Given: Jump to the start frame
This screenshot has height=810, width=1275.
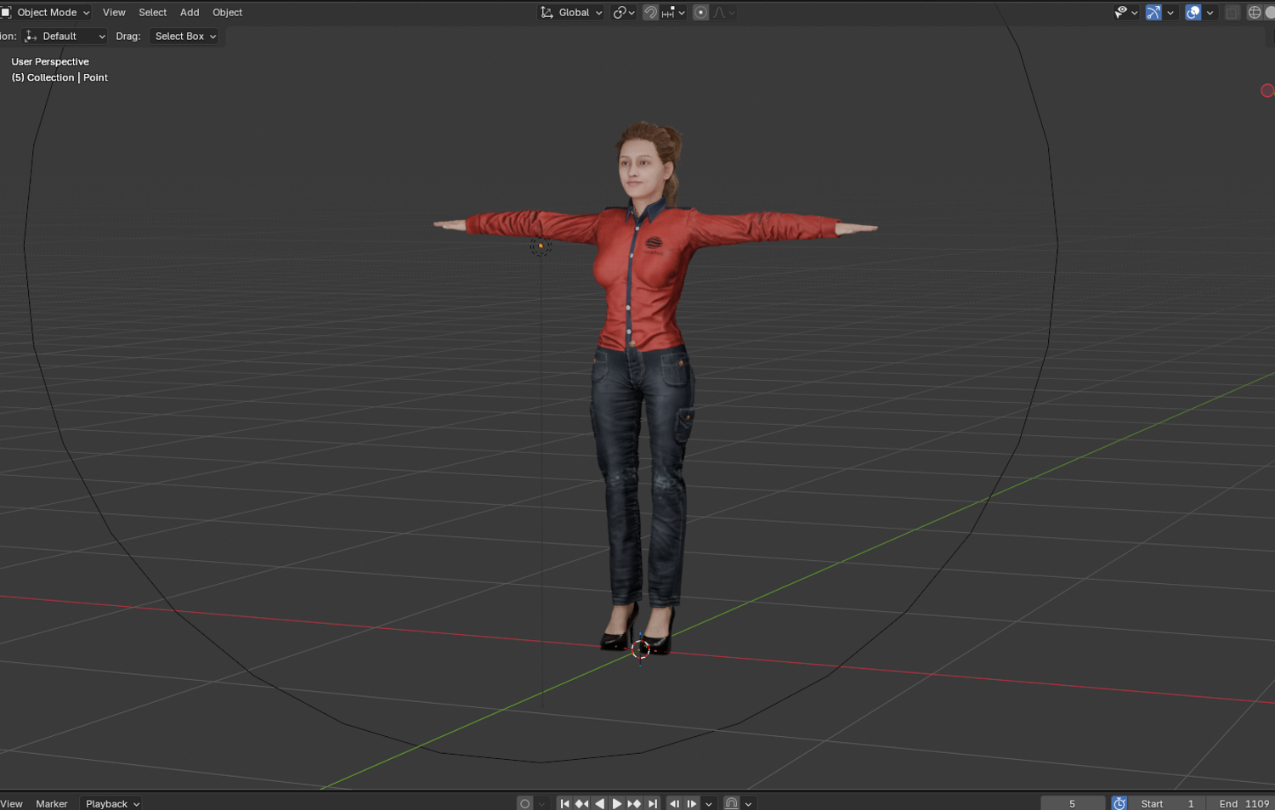Looking at the screenshot, I should click(x=564, y=803).
